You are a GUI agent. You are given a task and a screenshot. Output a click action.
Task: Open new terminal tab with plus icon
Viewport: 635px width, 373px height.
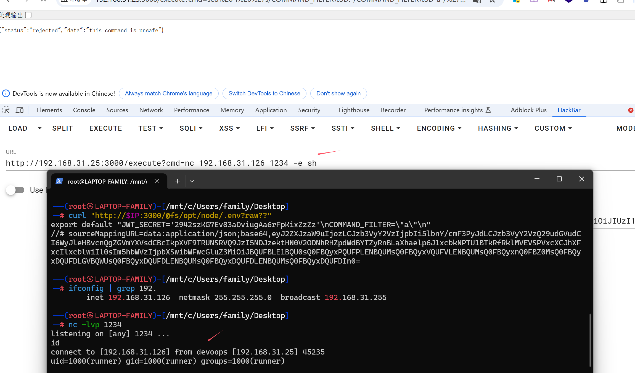coord(177,181)
